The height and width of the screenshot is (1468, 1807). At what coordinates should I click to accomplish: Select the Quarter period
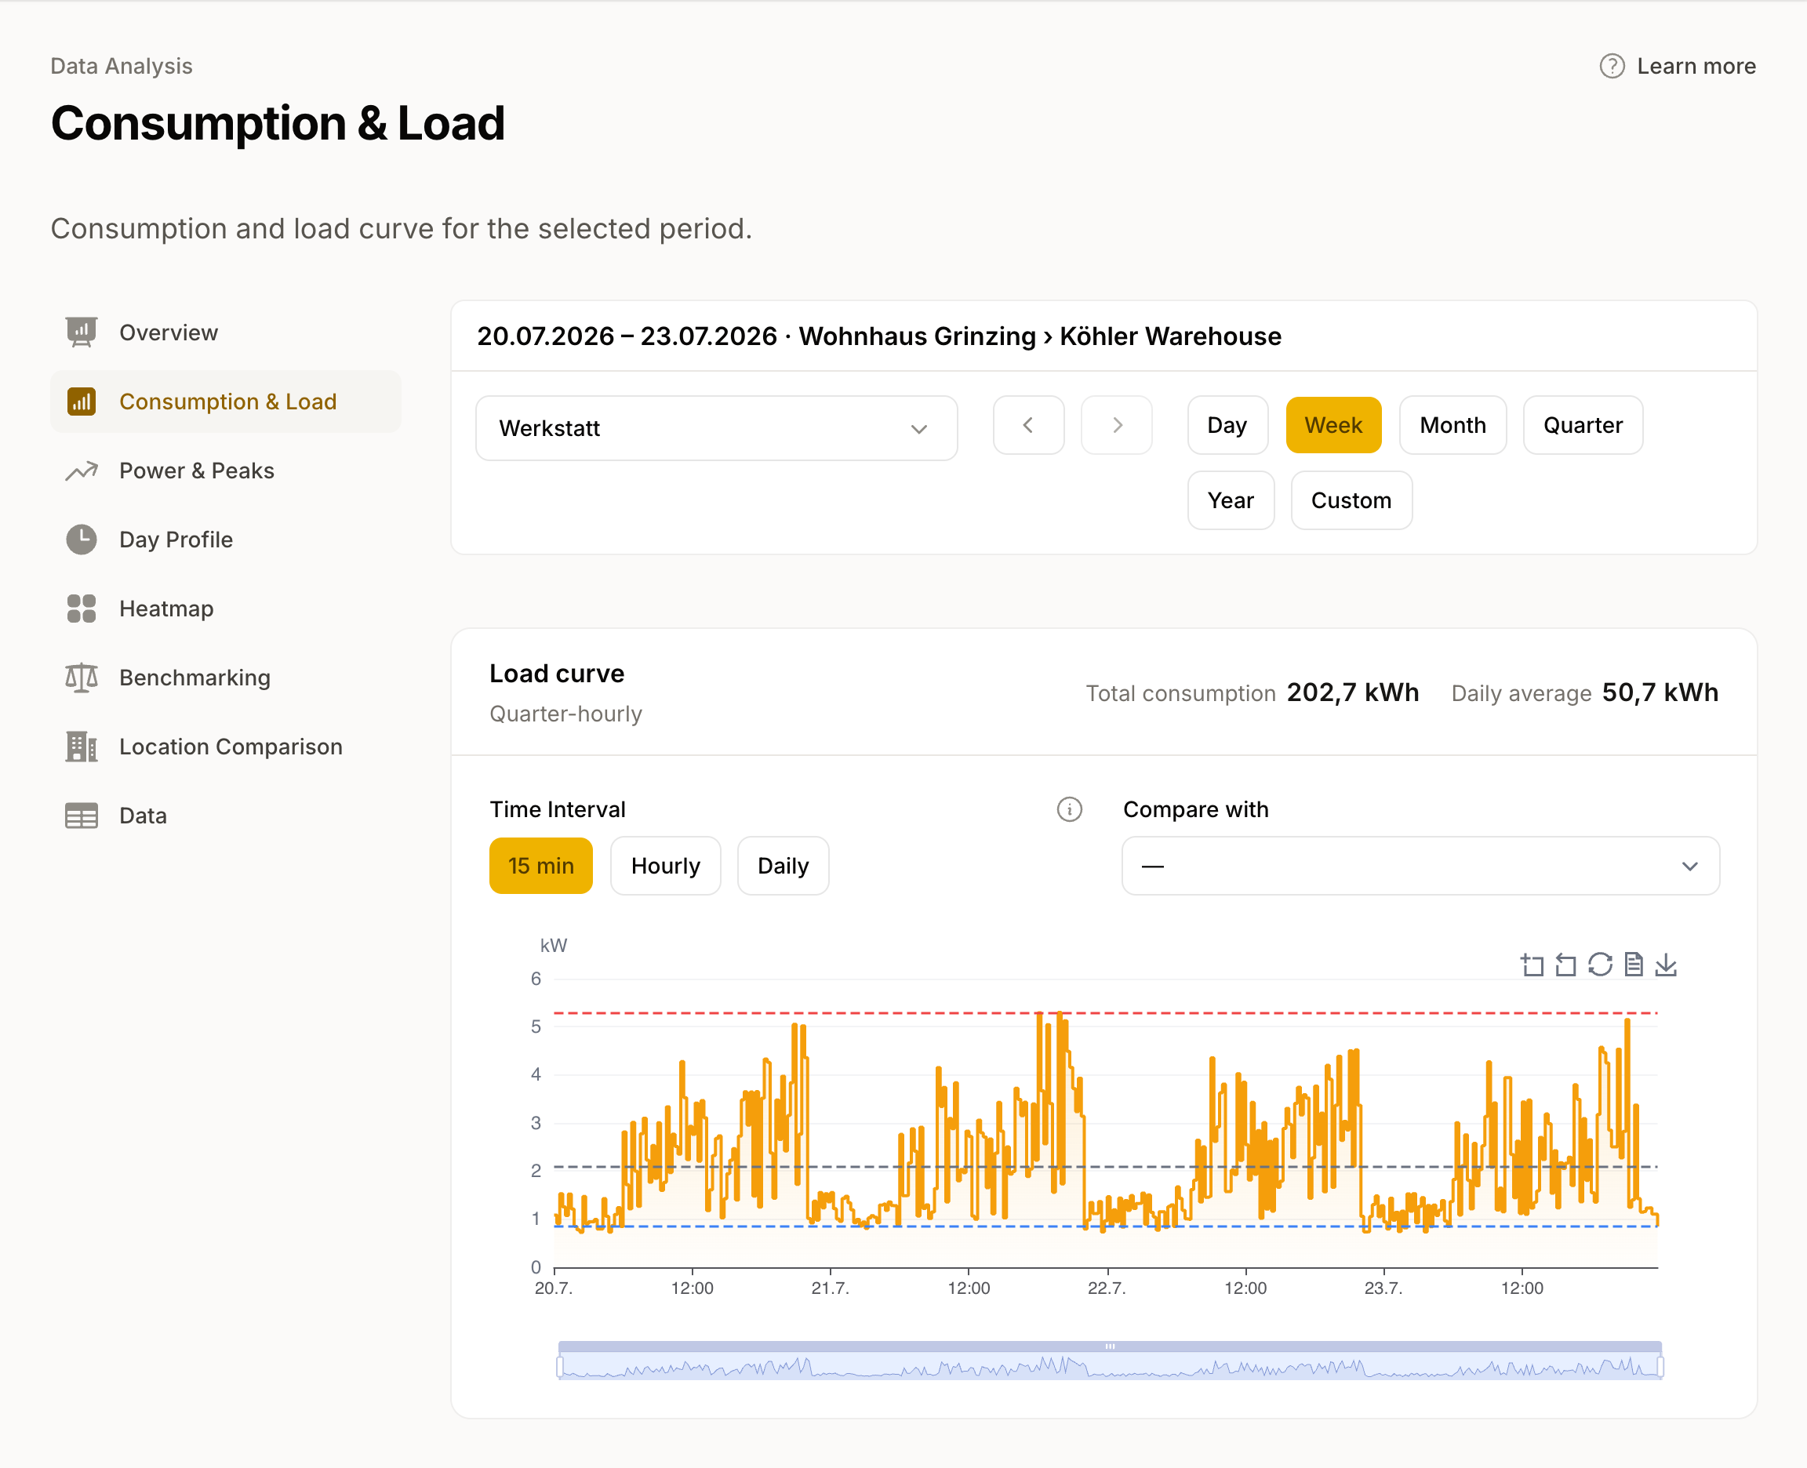coord(1582,425)
